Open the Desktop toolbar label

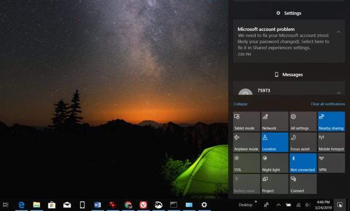tap(246, 205)
